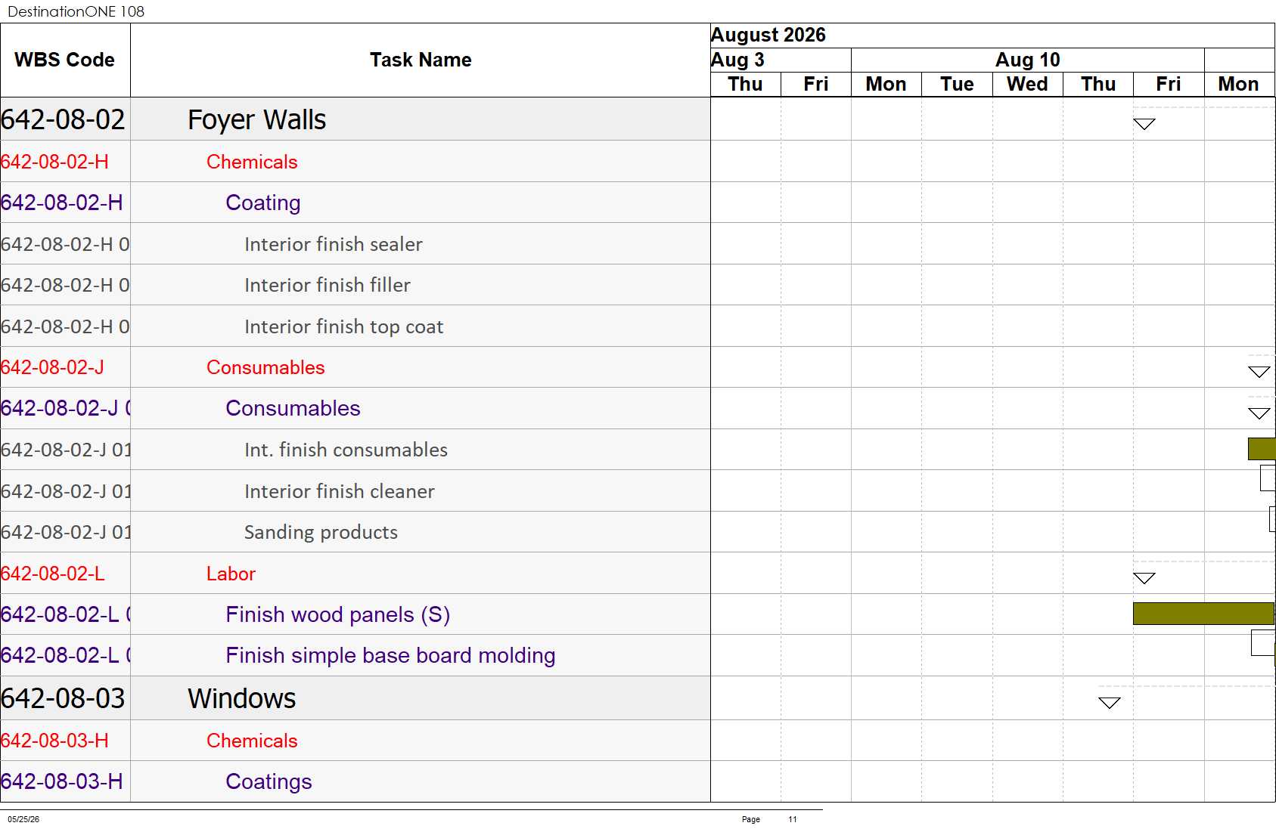
Task: Select the Windows task row
Action: click(x=355, y=698)
